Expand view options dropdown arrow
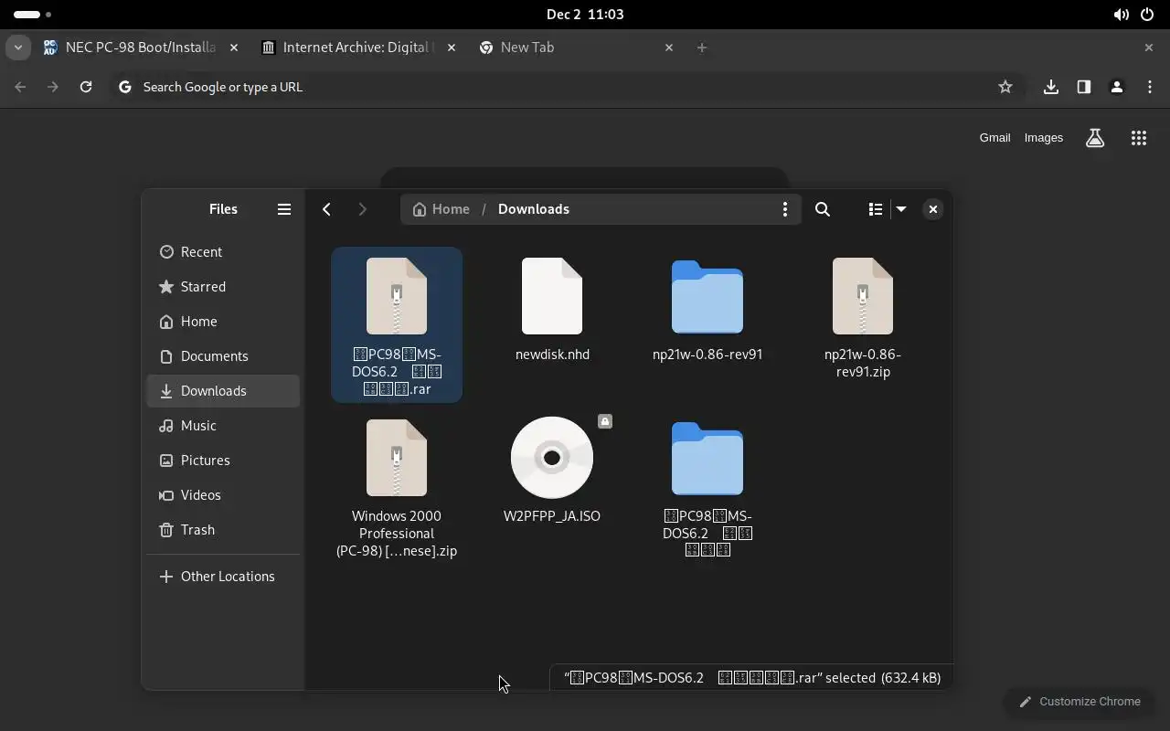Screen dimensions: 1170x731 click(901, 209)
